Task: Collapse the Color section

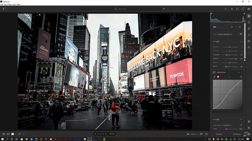Action: [214, 119]
